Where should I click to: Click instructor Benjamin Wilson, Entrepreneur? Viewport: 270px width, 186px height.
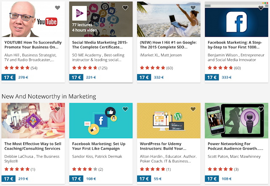[x=236, y=57]
